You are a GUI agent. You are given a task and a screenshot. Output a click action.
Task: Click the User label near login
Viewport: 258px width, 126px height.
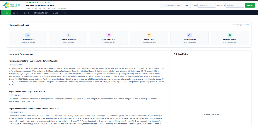point(195,6)
